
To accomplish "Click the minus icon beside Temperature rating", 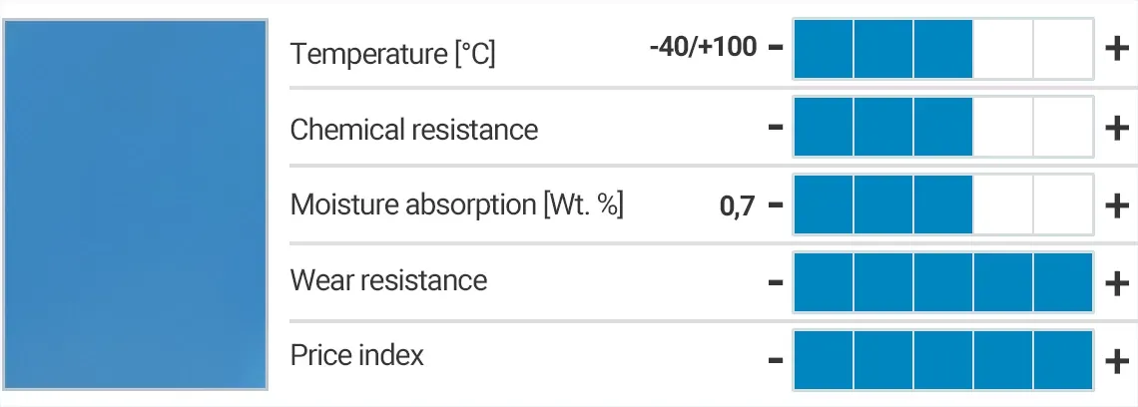I will (776, 48).
